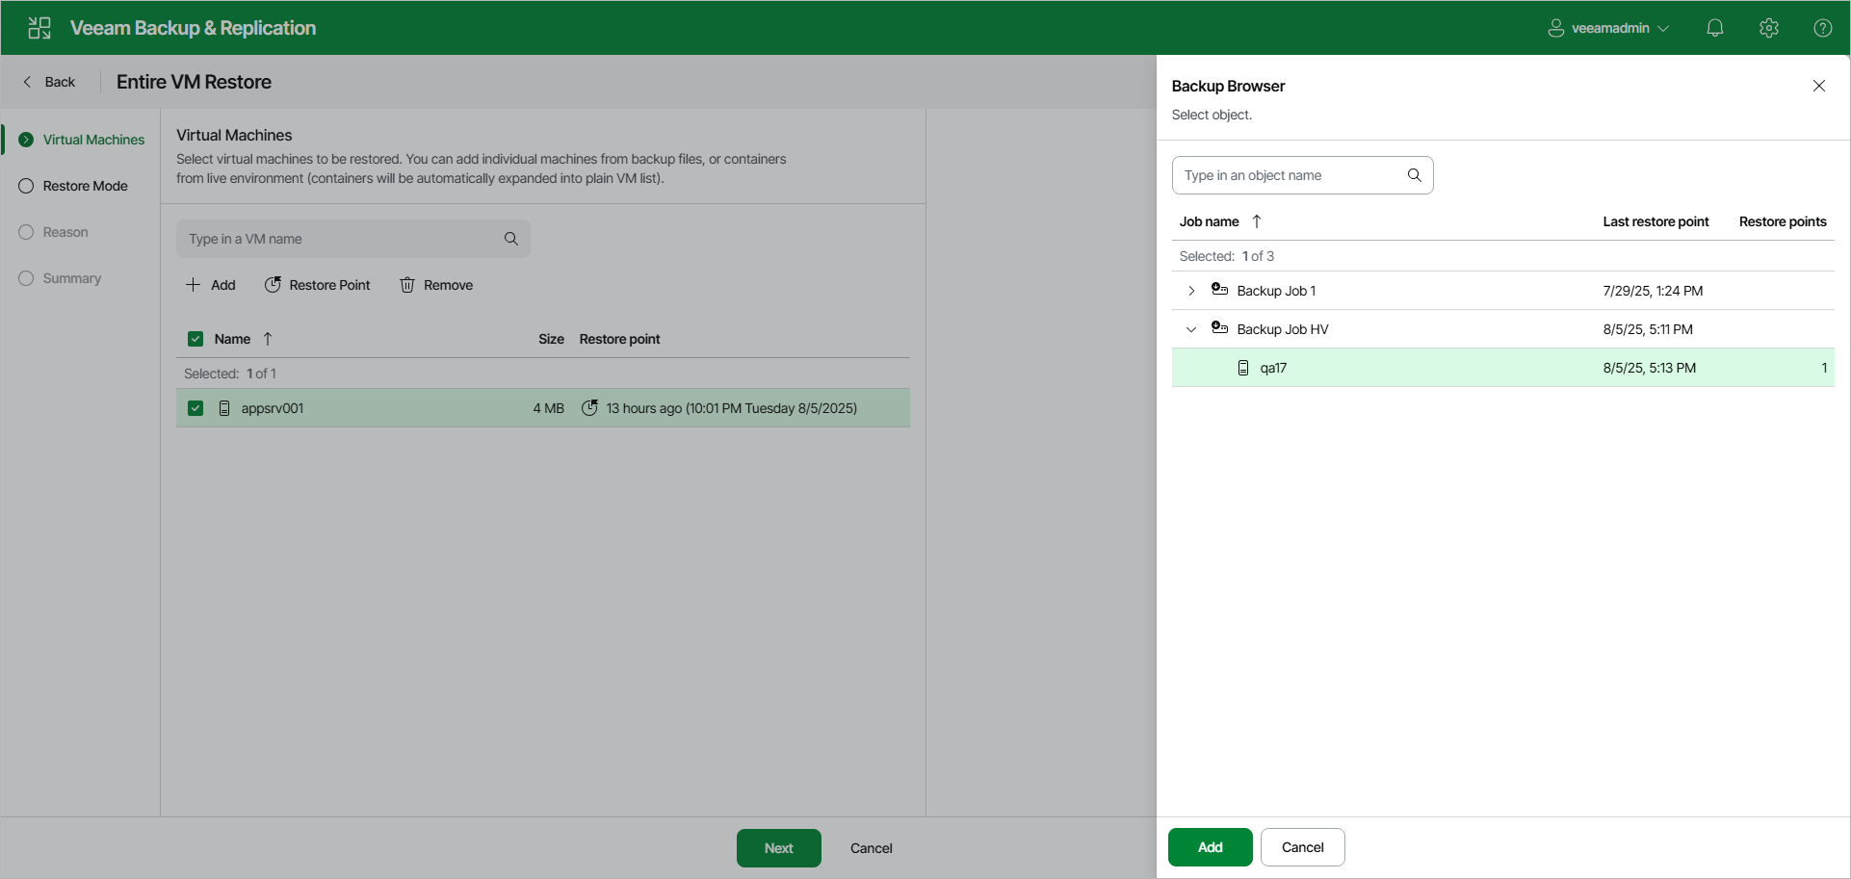Viewport: 1851px width, 879px height.
Task: Click the Restore Point toolbar button
Action: click(318, 285)
